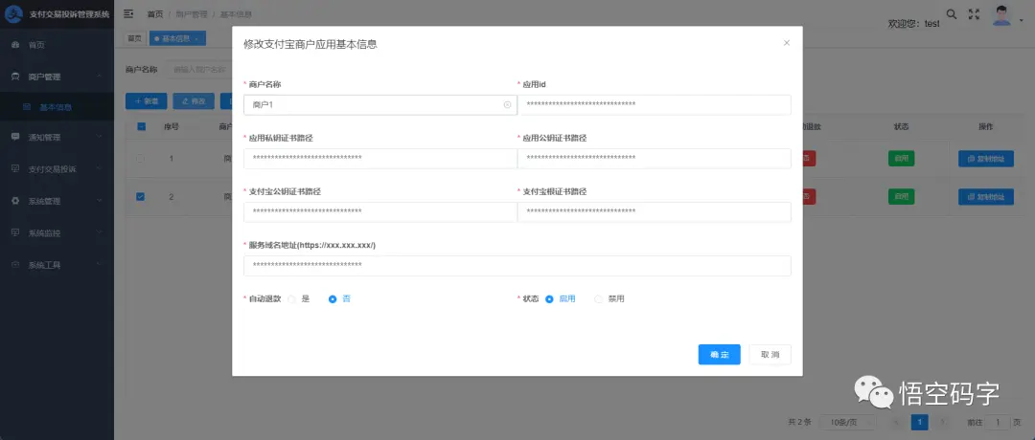Viewport: 1035px width, 440px height.
Task: Click the 基本信息 submenu list icon
Action: pos(27,107)
